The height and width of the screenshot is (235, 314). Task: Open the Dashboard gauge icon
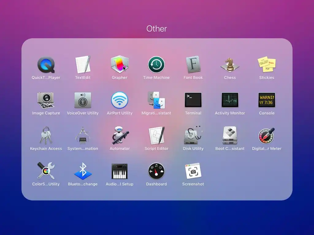156,171
